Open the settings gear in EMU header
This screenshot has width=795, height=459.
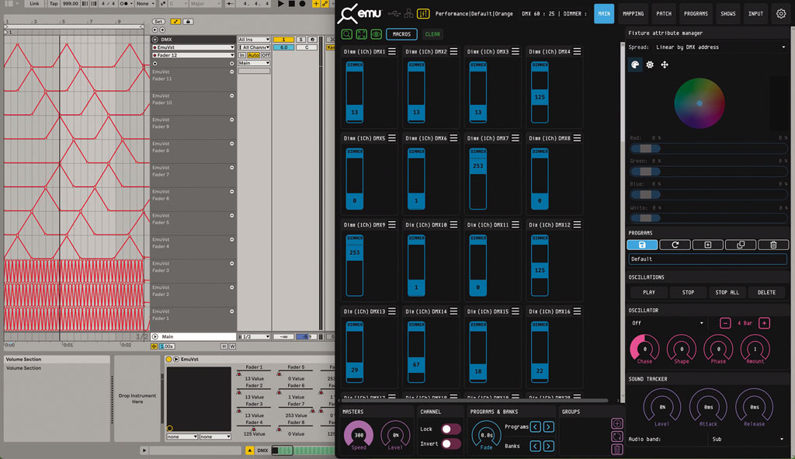click(781, 14)
